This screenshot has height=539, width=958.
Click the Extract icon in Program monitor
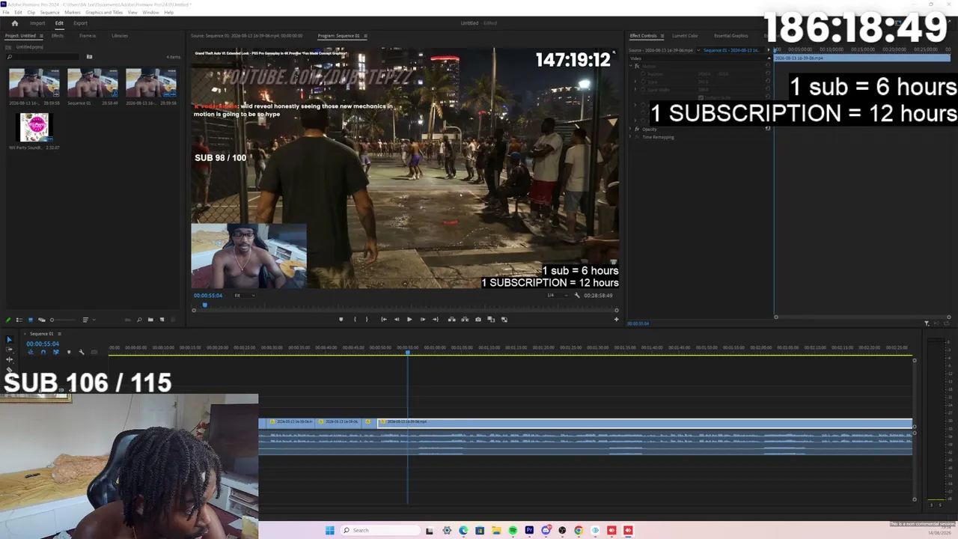point(464,320)
